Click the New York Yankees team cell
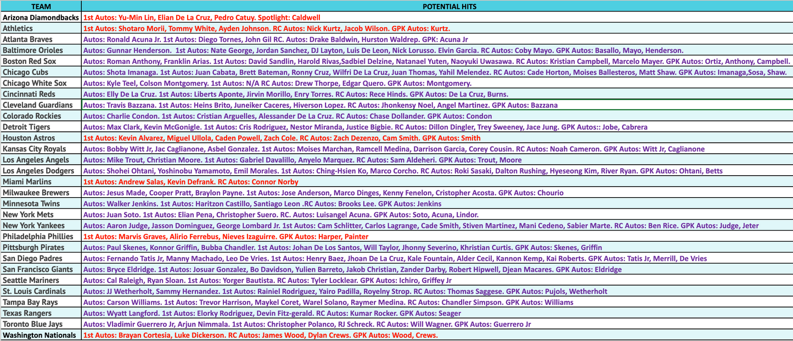 click(x=41, y=226)
